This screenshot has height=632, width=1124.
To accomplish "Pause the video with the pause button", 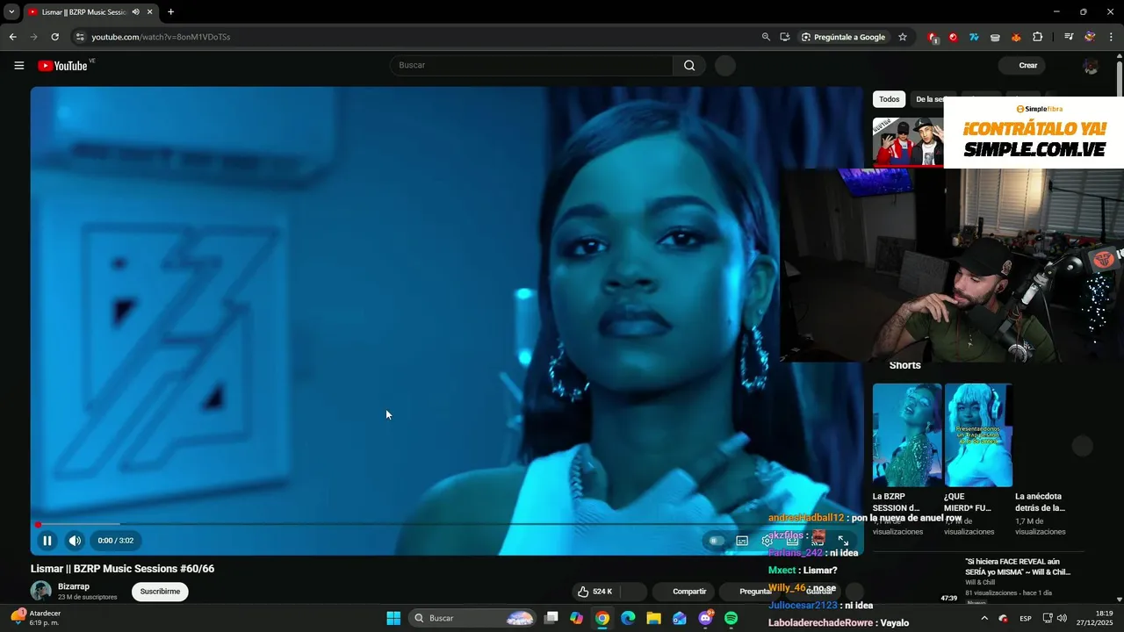I will [x=47, y=541].
